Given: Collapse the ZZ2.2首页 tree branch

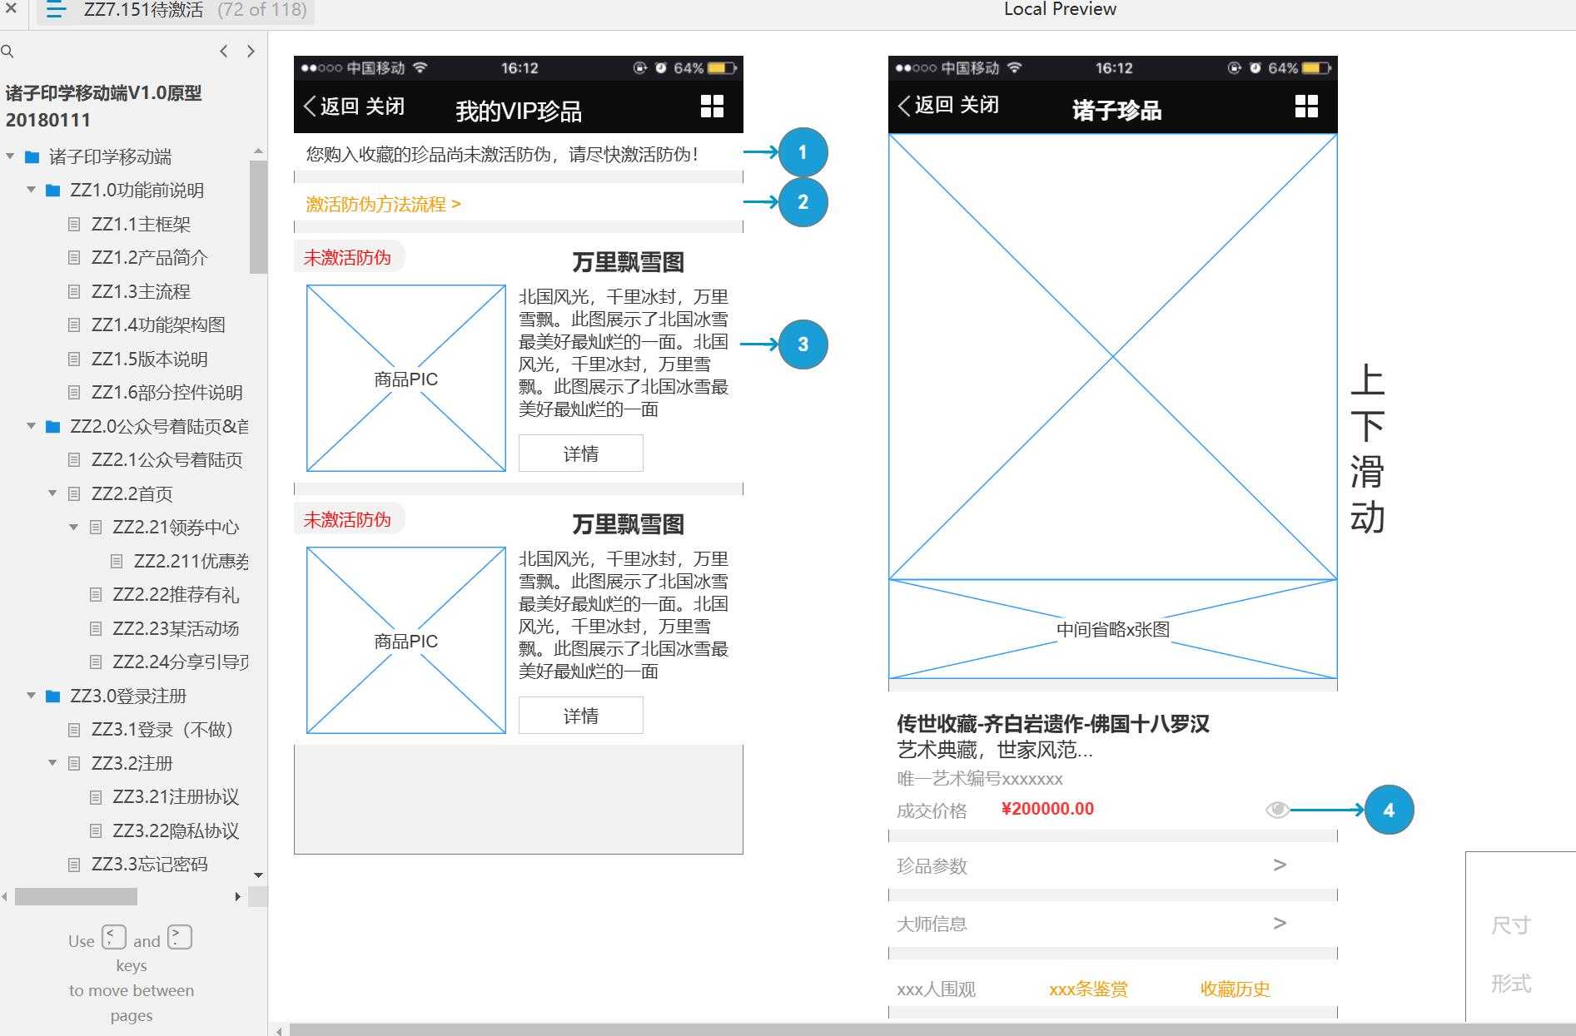Looking at the screenshot, I should point(52,493).
